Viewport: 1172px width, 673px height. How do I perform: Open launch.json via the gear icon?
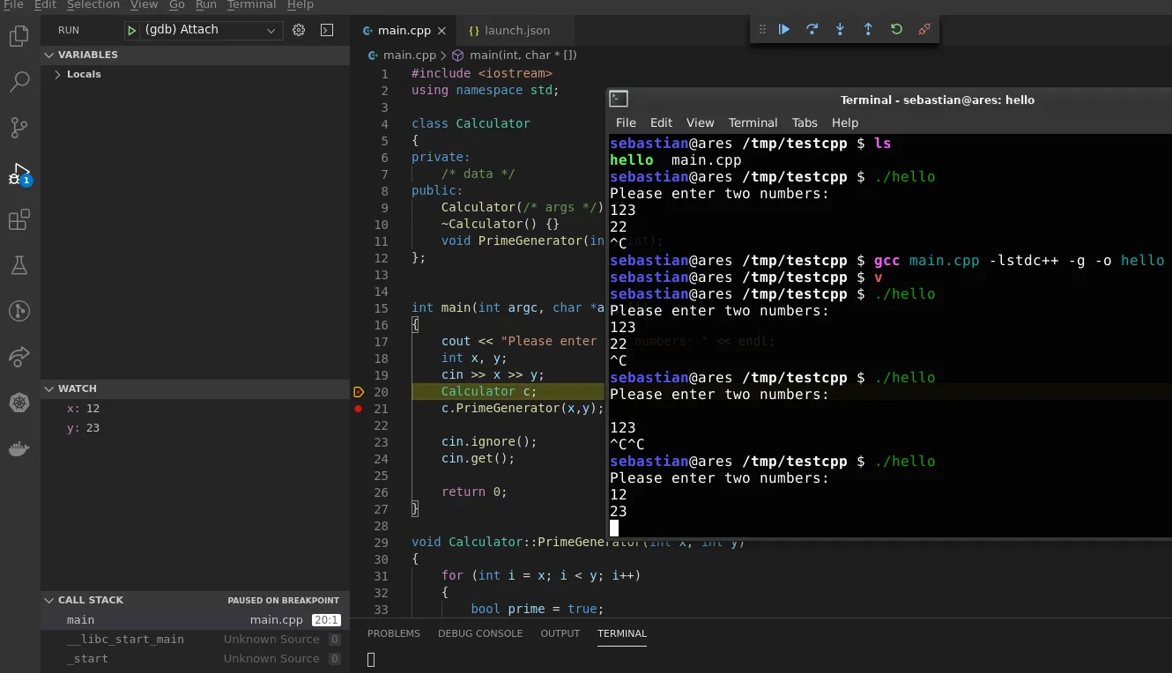pos(299,30)
